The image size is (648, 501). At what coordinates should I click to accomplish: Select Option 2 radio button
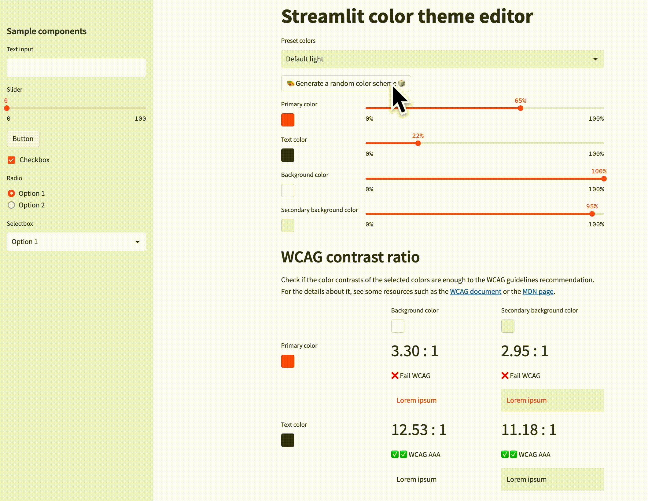[x=11, y=205]
